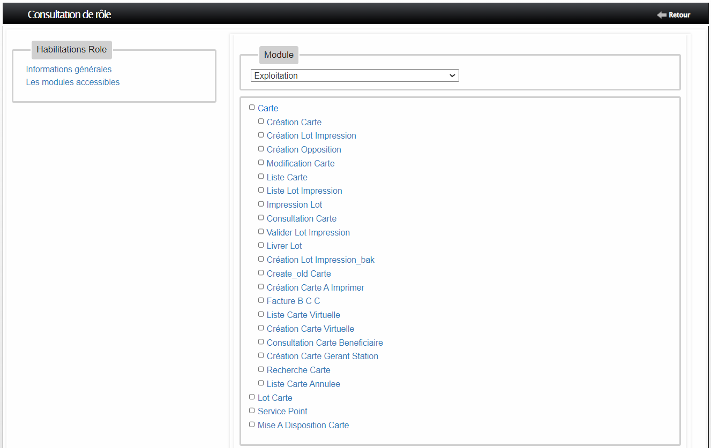Click the Modification Carte label
The image size is (711, 448).
point(300,163)
